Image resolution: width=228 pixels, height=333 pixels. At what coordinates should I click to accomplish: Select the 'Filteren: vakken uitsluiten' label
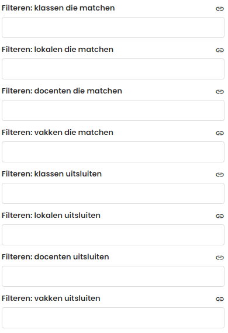pos(51,299)
